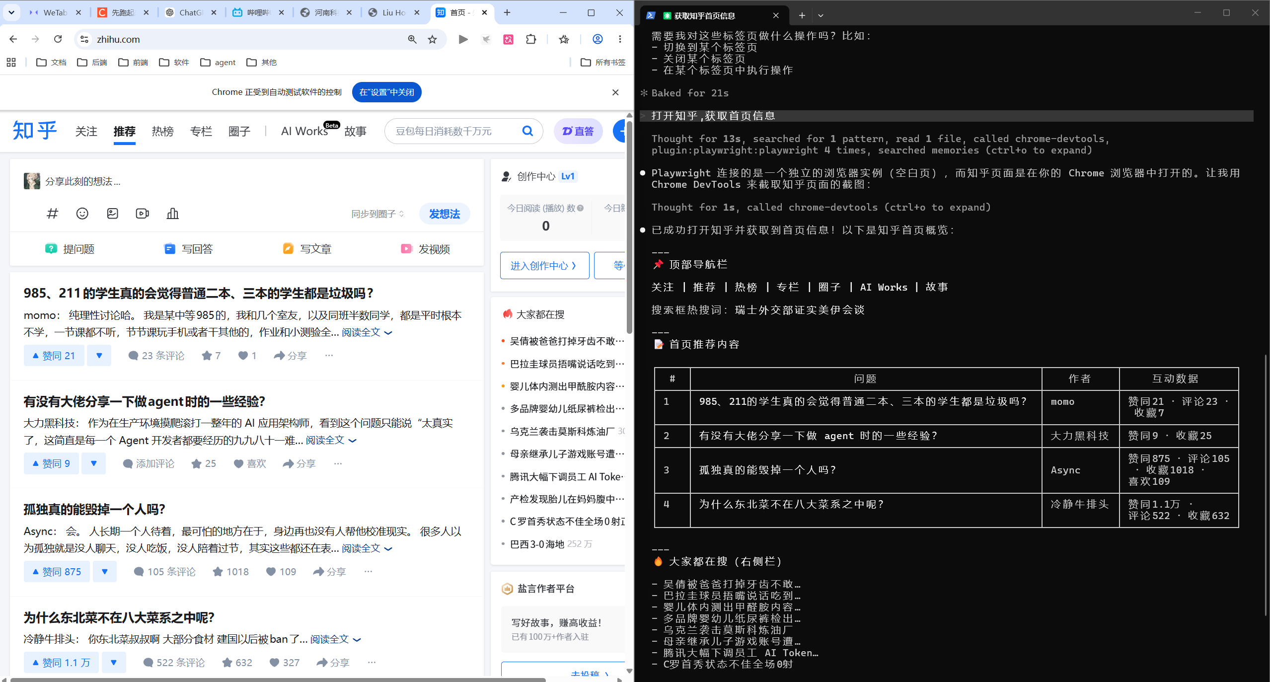The image size is (1270, 682).
Task: Click the search magnifier icon in Zhihu
Action: [x=527, y=131]
